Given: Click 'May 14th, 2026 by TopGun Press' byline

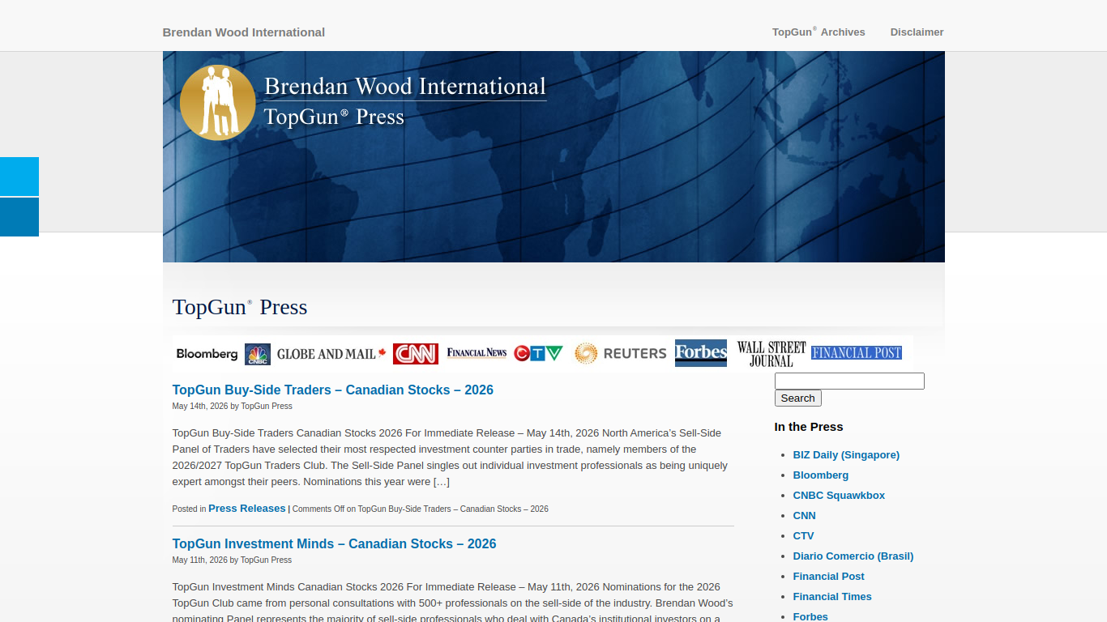Looking at the screenshot, I should (x=232, y=407).
